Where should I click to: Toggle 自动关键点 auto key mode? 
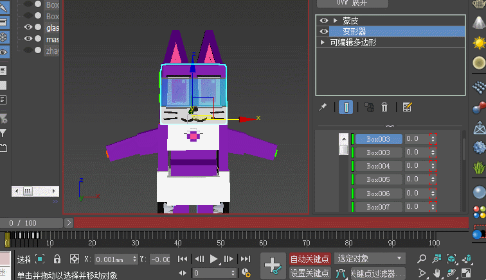click(310, 259)
